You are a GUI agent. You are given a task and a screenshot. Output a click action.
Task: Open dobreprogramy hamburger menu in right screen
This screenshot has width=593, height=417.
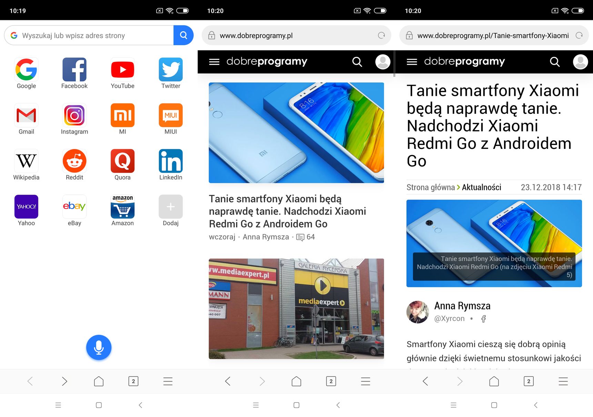[x=412, y=62]
